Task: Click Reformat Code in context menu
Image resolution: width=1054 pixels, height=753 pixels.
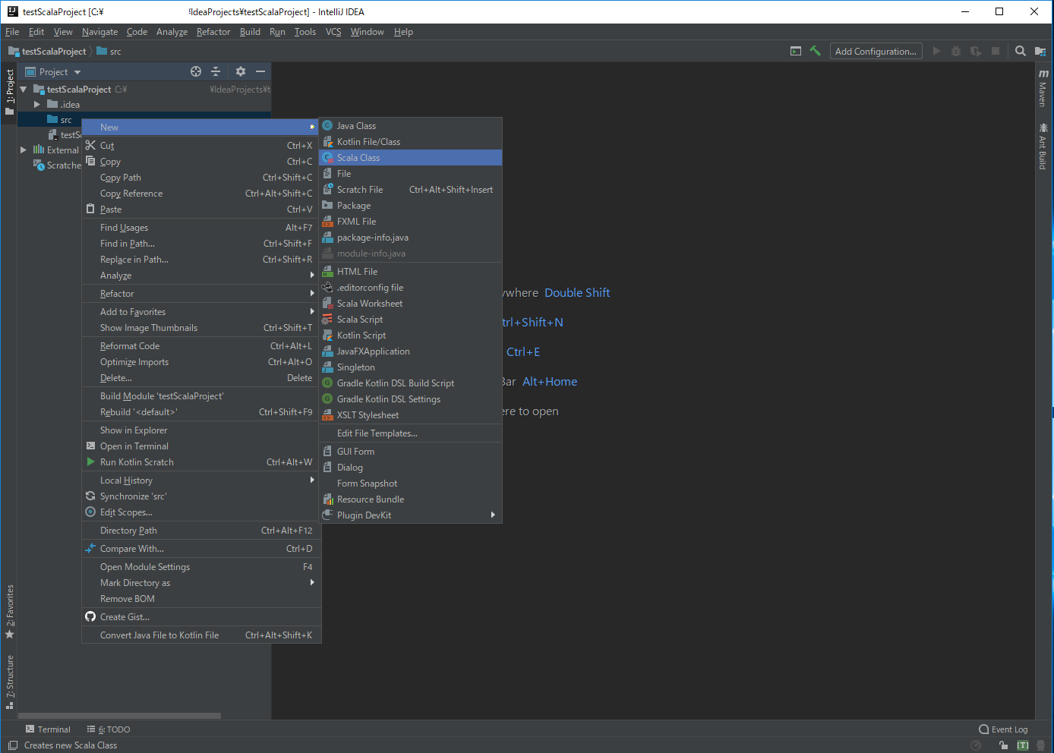Action: (201, 346)
